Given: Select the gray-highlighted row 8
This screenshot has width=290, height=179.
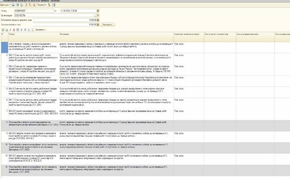Looking at the screenshot, I should (x=145, y=126).
